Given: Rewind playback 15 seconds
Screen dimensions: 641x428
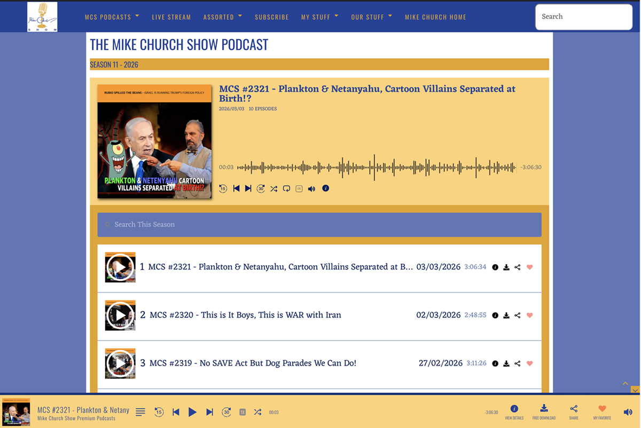Looking at the screenshot, I should 223,188.
